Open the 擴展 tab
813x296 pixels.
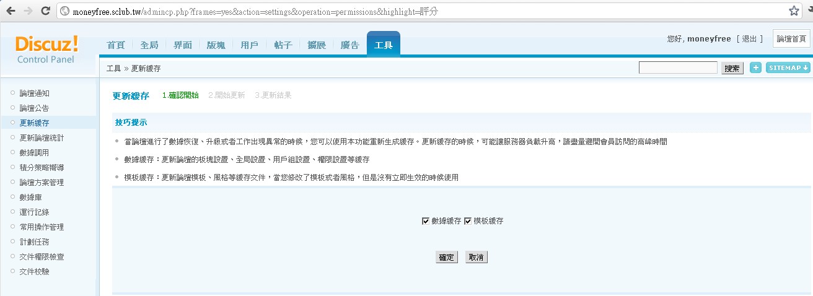(317, 45)
